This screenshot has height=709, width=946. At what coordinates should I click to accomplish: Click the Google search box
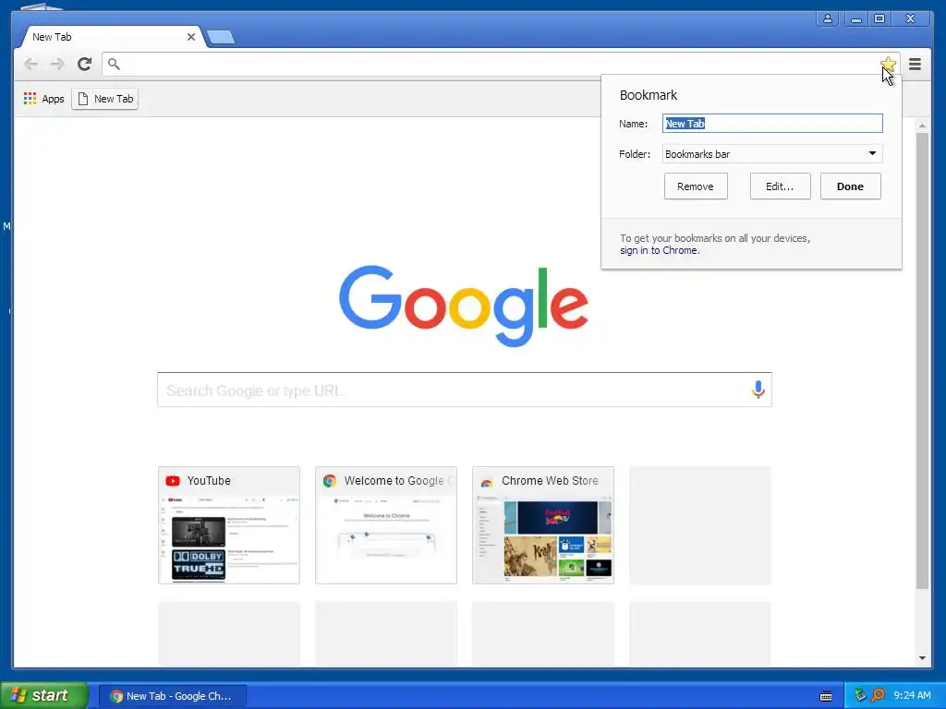click(x=465, y=391)
